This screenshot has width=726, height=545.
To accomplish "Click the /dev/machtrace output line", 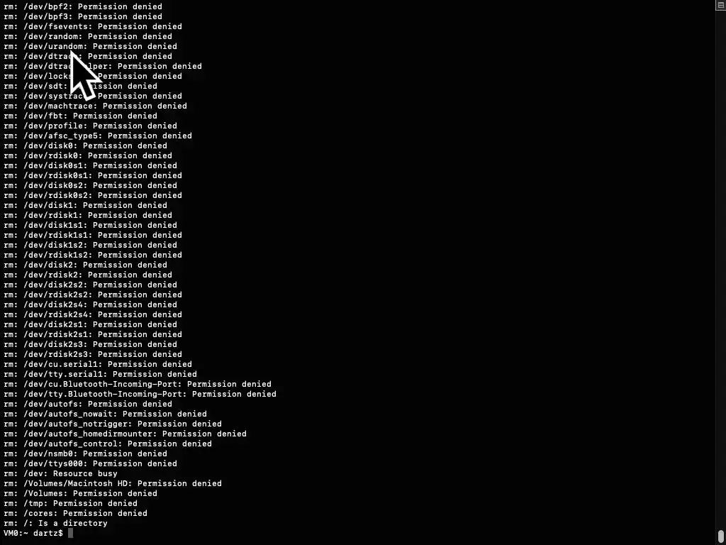I will click(96, 106).
